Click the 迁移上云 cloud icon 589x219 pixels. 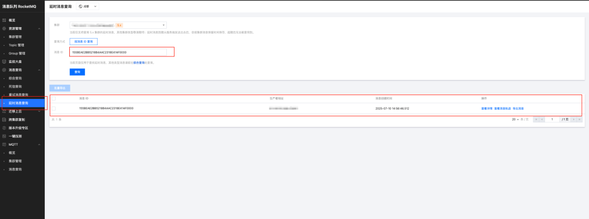(x=4, y=111)
